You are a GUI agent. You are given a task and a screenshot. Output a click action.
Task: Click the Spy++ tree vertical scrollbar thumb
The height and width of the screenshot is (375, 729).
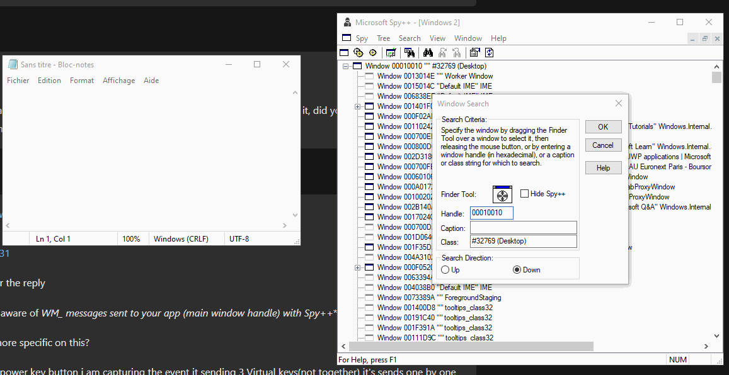(x=716, y=77)
